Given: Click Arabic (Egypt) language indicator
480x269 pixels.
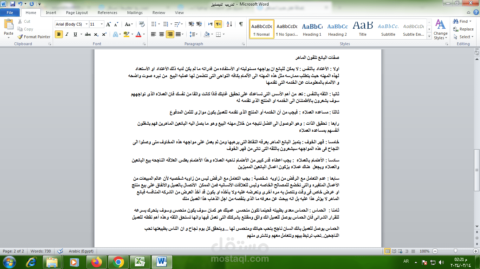Looking at the screenshot, I should [x=82, y=251].
